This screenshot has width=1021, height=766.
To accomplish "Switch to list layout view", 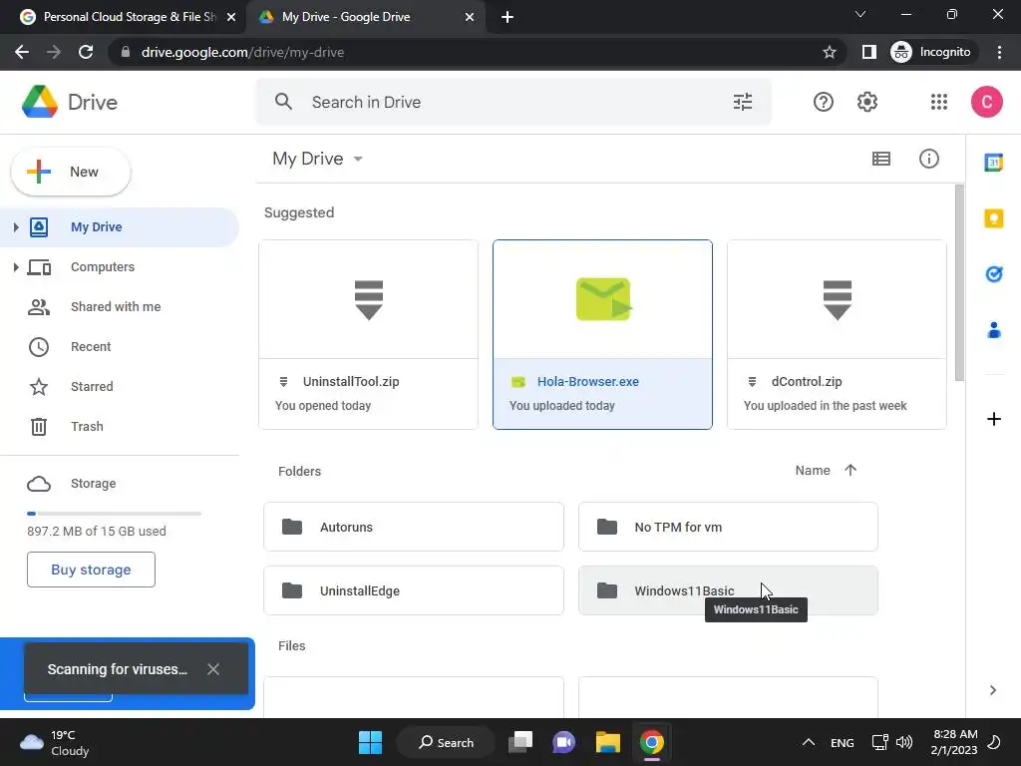I will click(x=881, y=159).
